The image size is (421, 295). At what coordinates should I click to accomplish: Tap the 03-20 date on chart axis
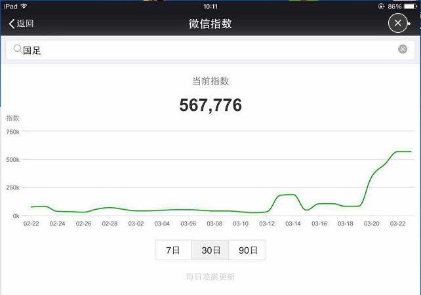[x=372, y=224]
